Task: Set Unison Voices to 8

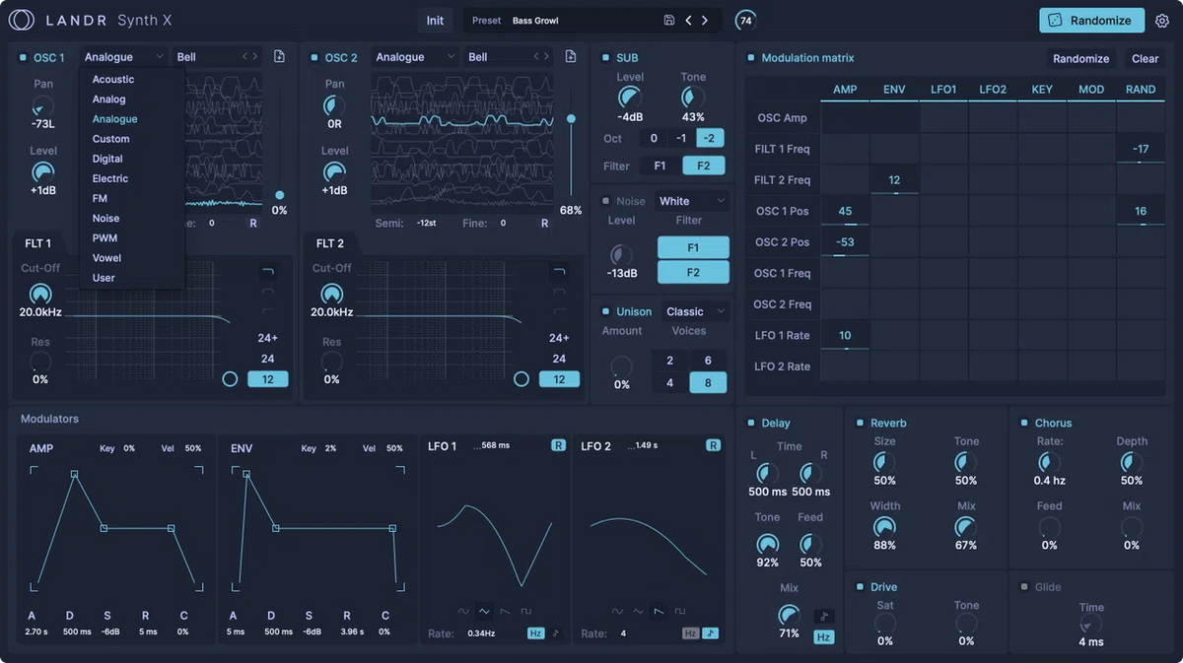Action: [x=708, y=382]
